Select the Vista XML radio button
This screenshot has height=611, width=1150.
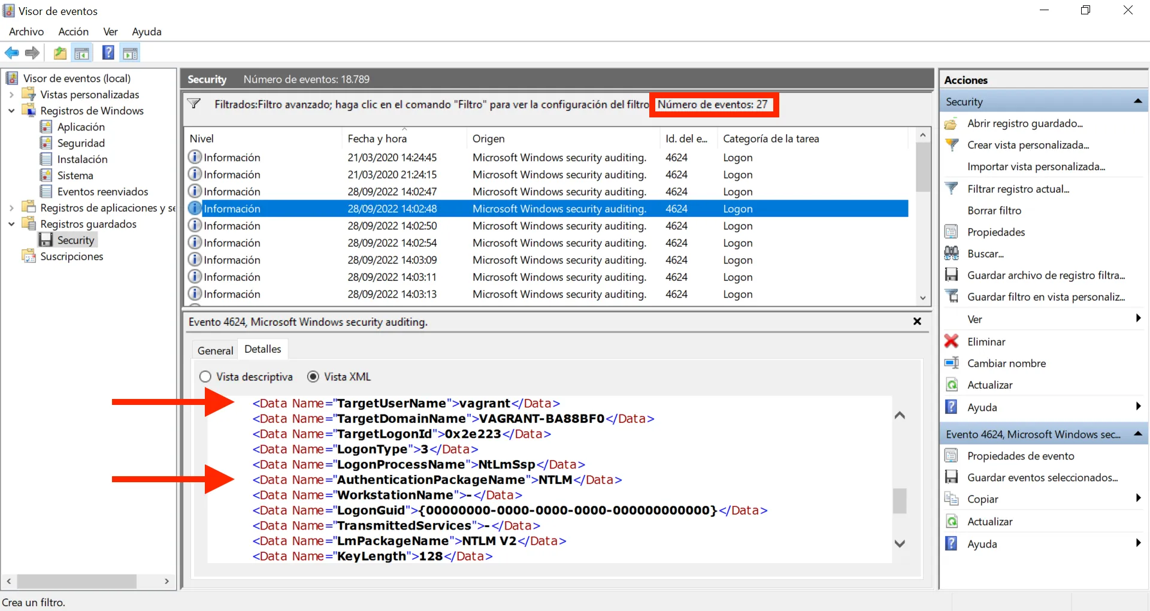tap(313, 377)
